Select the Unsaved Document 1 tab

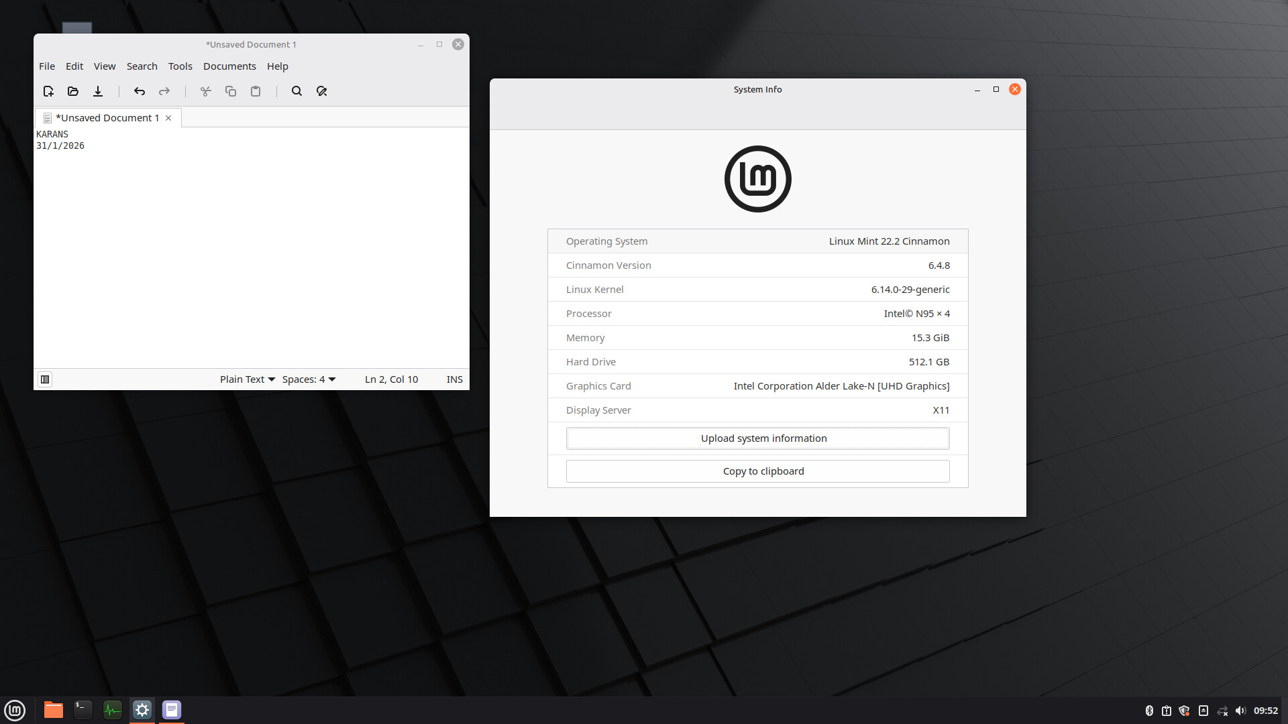[107, 118]
